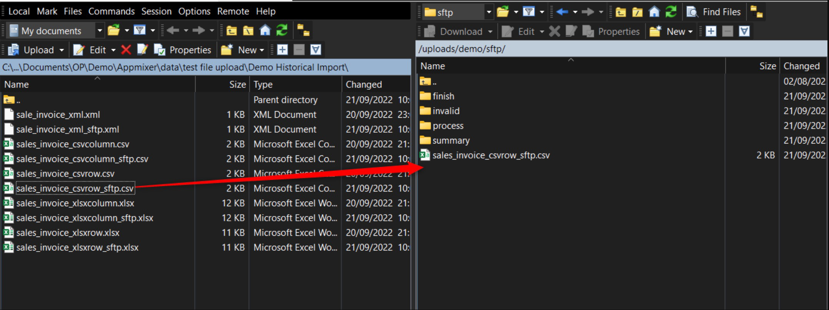Expand the My documents drive dropdown

tap(99, 30)
